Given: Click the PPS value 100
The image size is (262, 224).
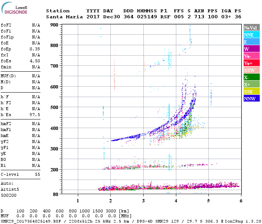Looking at the screenshot, I should [x=213, y=17].
